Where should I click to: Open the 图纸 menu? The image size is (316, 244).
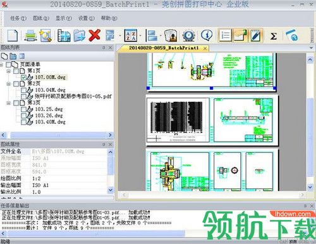(41, 18)
